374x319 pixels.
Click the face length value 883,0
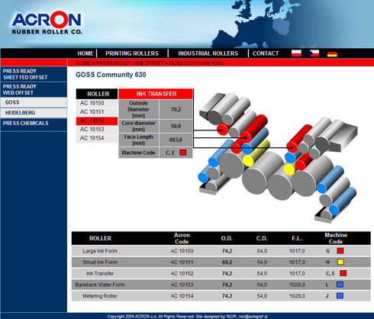(176, 140)
